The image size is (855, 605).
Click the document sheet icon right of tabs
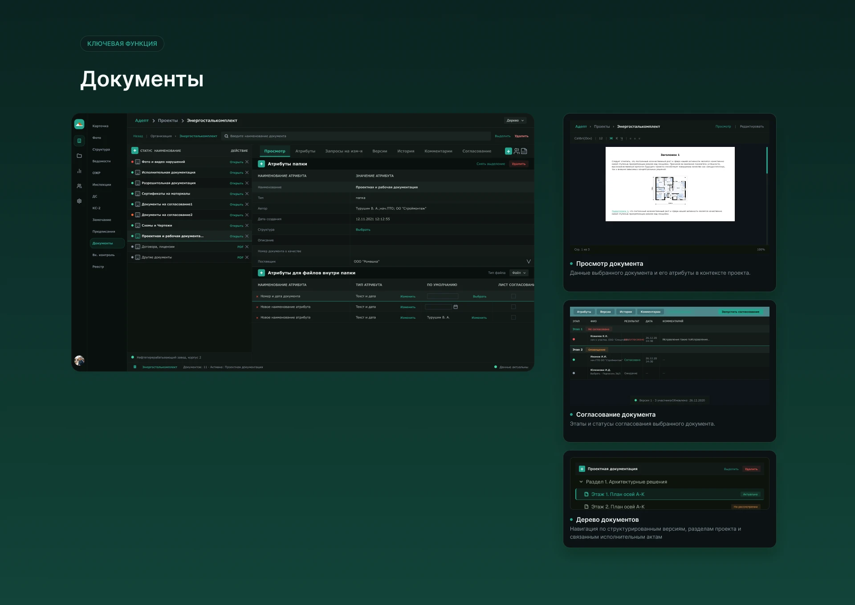tap(524, 151)
